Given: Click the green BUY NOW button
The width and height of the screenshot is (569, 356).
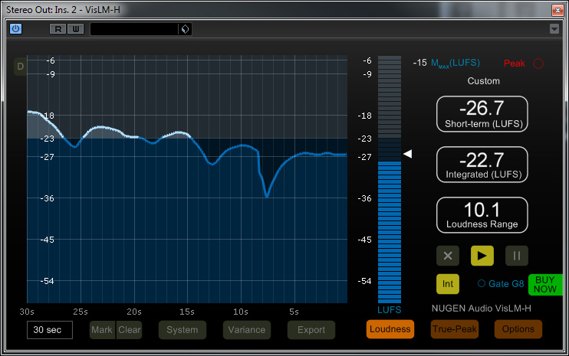Looking at the screenshot, I should pos(545,285).
